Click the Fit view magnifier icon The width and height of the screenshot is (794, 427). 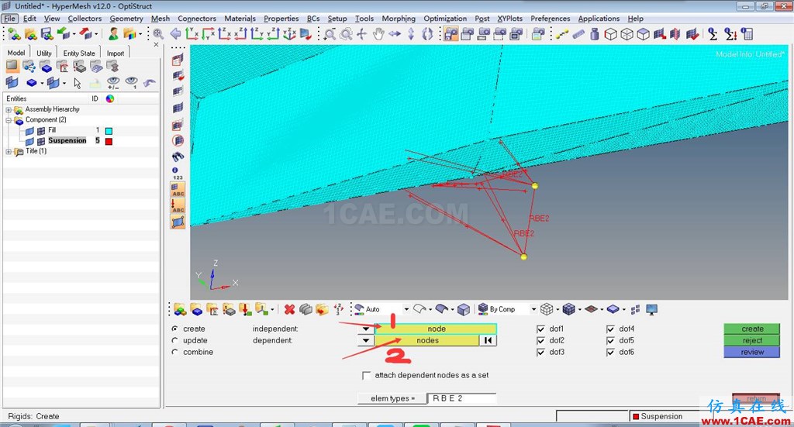158,34
